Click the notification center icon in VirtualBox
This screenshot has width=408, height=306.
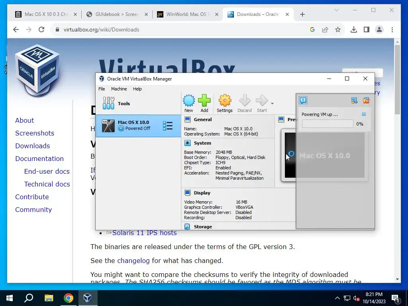pos(303,100)
